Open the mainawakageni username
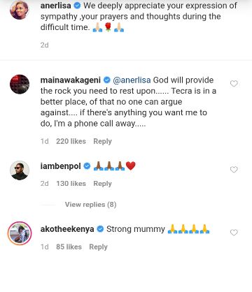 (x=71, y=80)
